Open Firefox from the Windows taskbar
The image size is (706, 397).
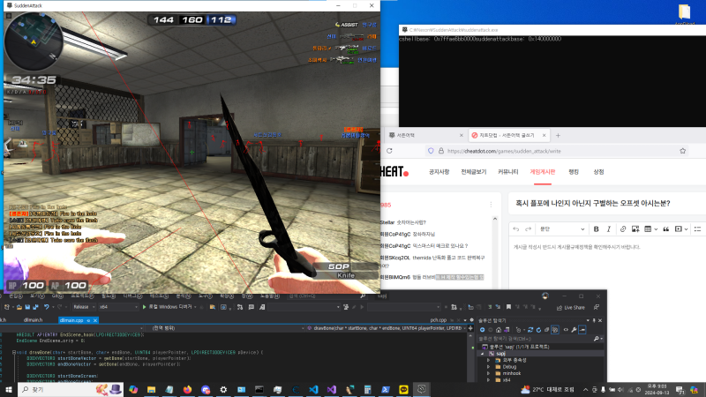pyautogui.click(x=187, y=388)
